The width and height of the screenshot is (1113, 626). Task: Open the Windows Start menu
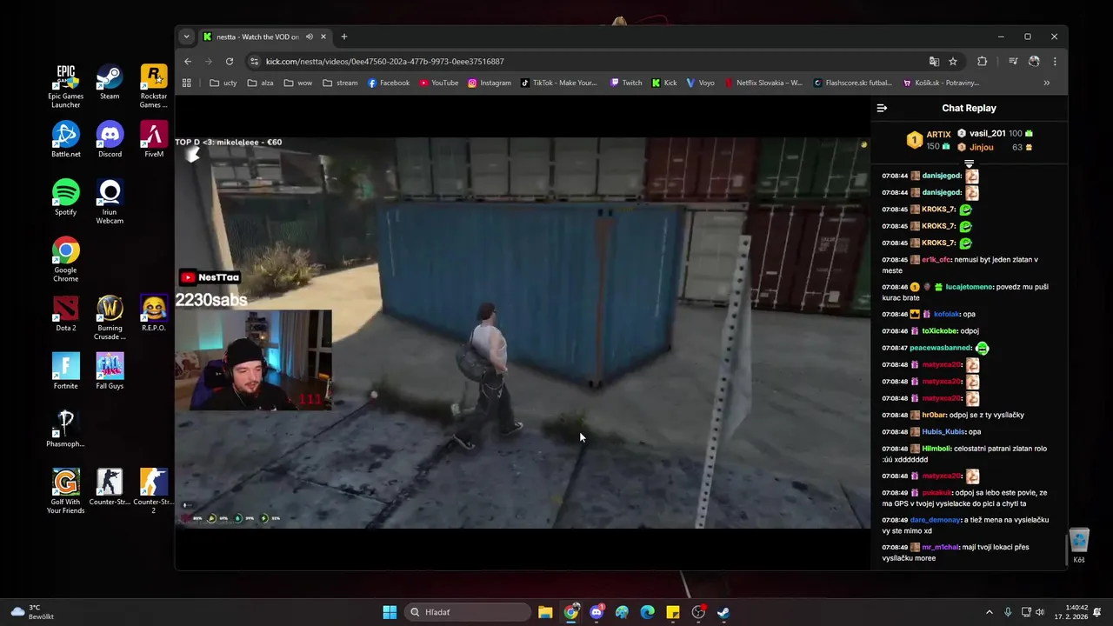pos(390,612)
